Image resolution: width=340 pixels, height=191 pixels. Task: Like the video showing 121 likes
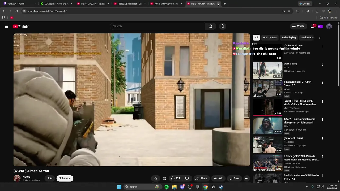[x=175, y=178]
